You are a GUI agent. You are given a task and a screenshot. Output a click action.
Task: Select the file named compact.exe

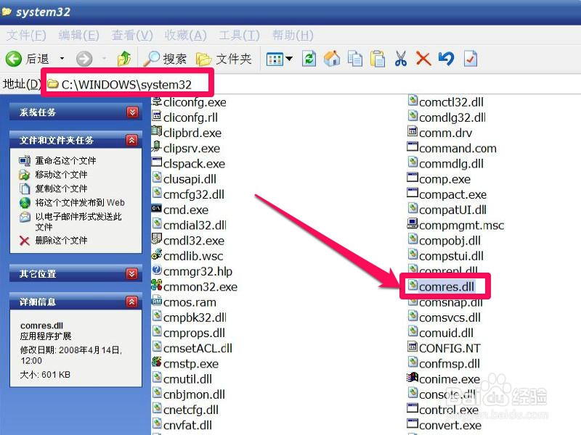(452, 194)
